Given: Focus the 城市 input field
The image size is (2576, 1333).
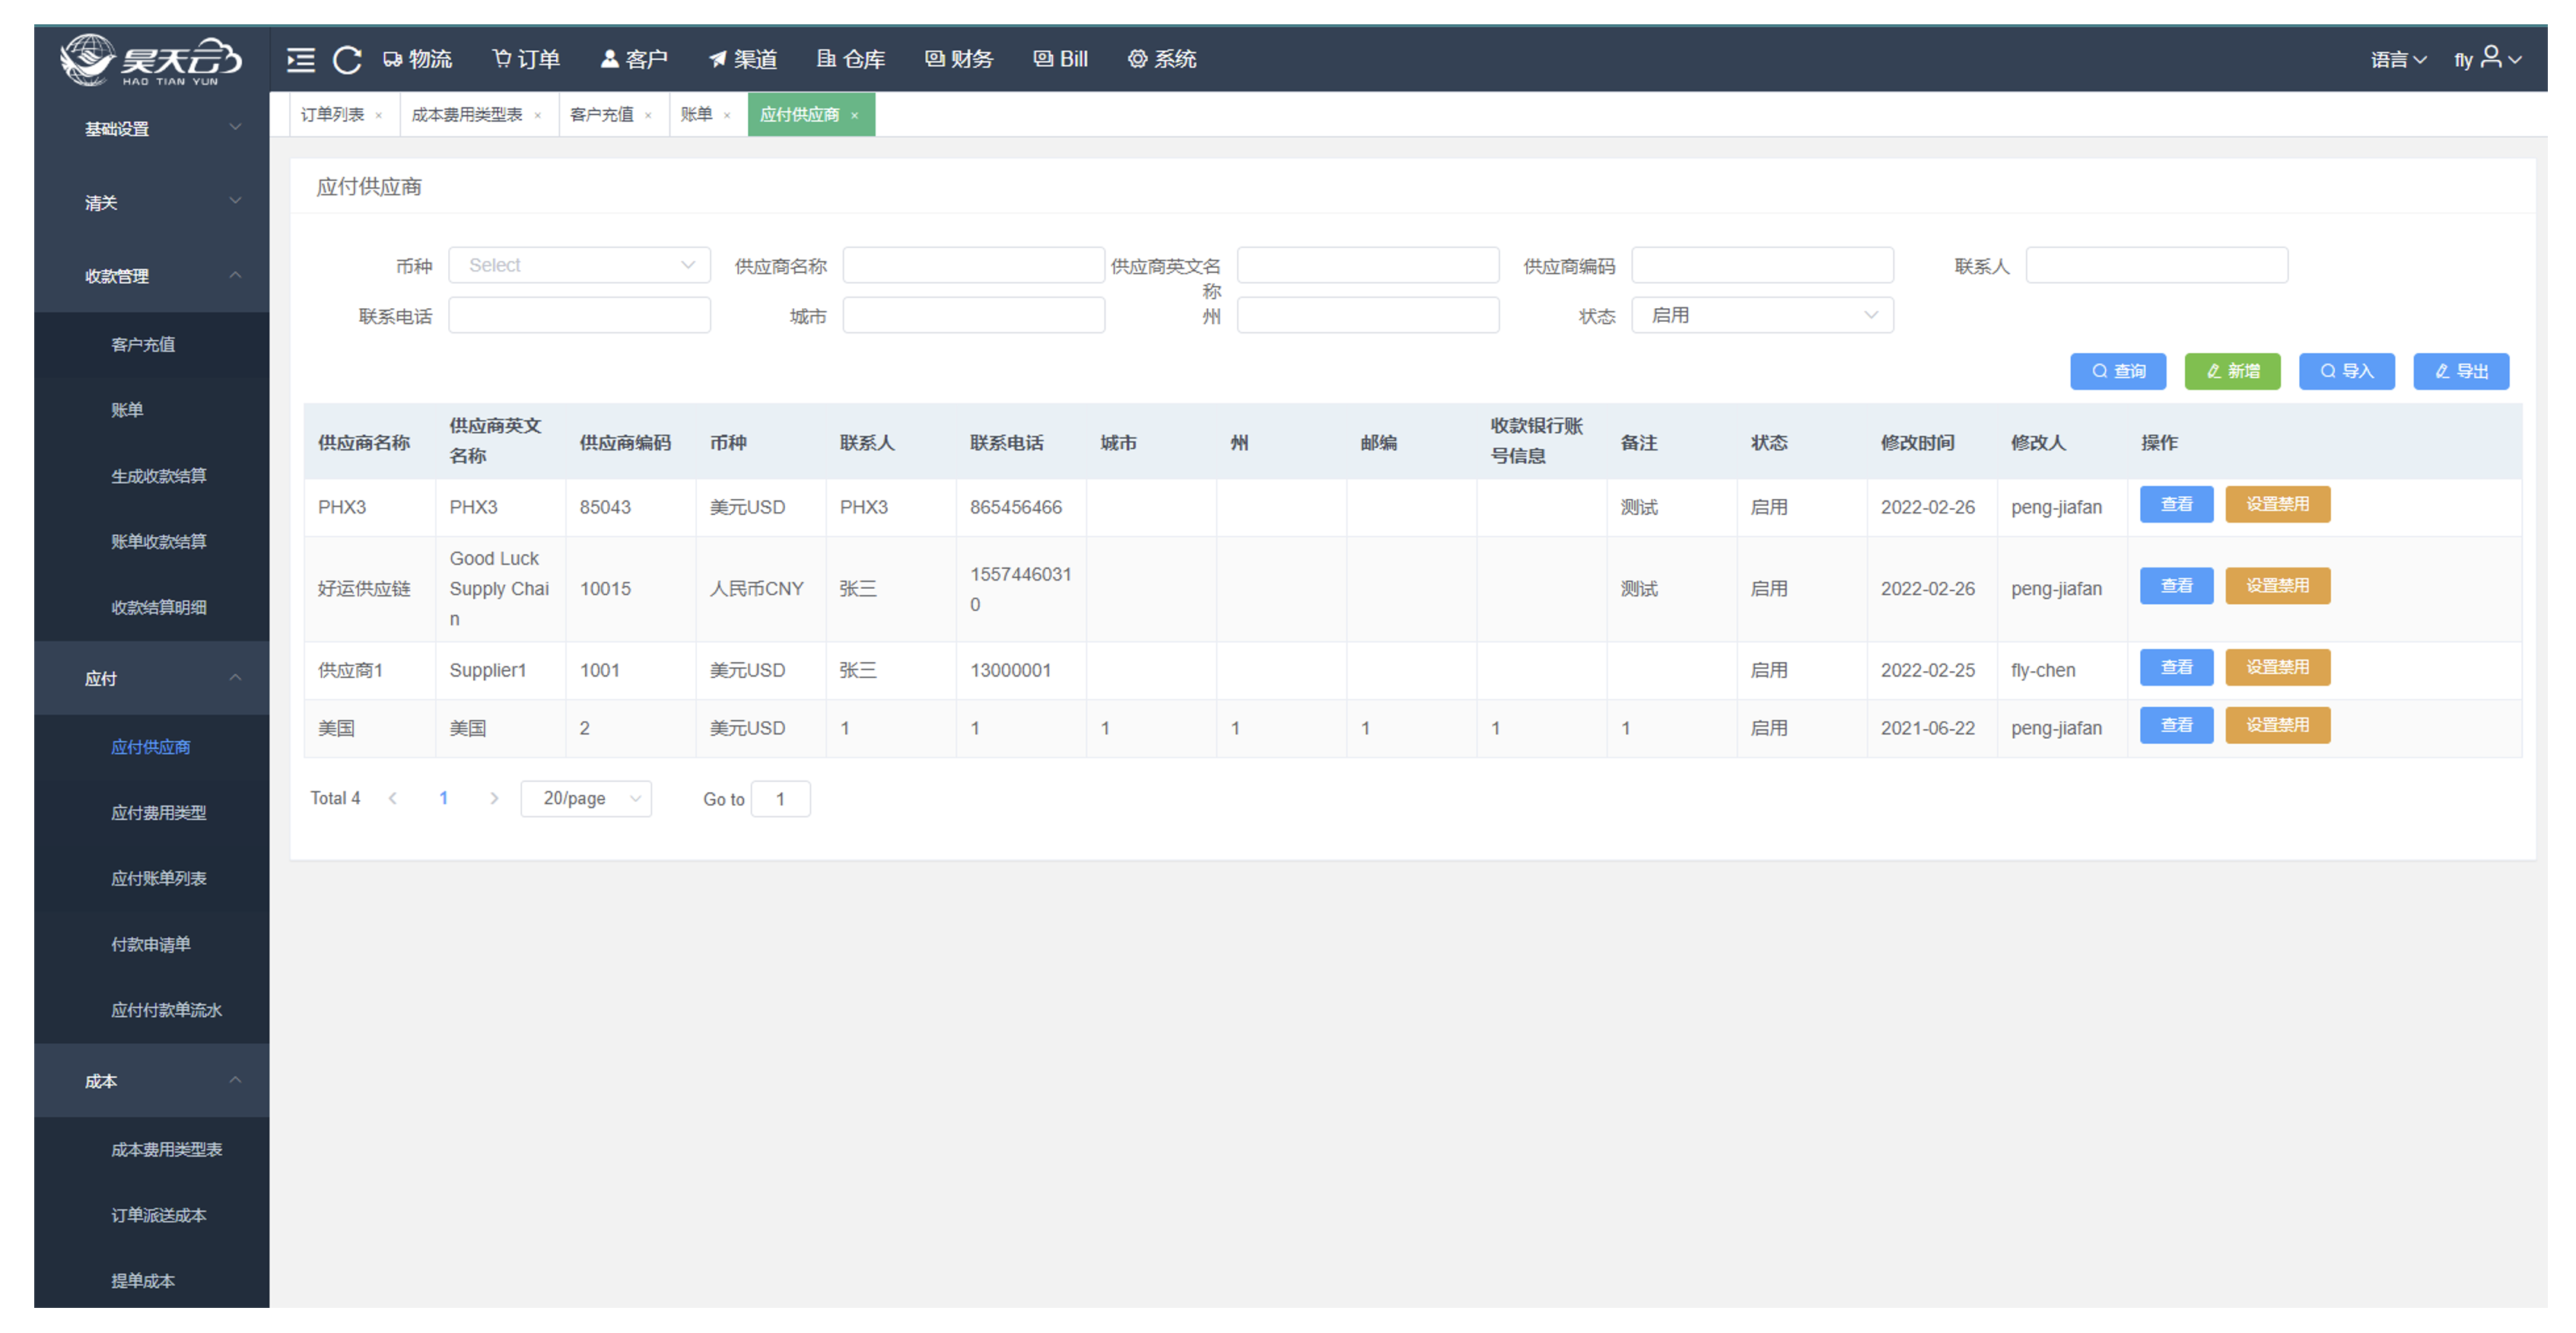Looking at the screenshot, I should pyautogui.click(x=974, y=315).
